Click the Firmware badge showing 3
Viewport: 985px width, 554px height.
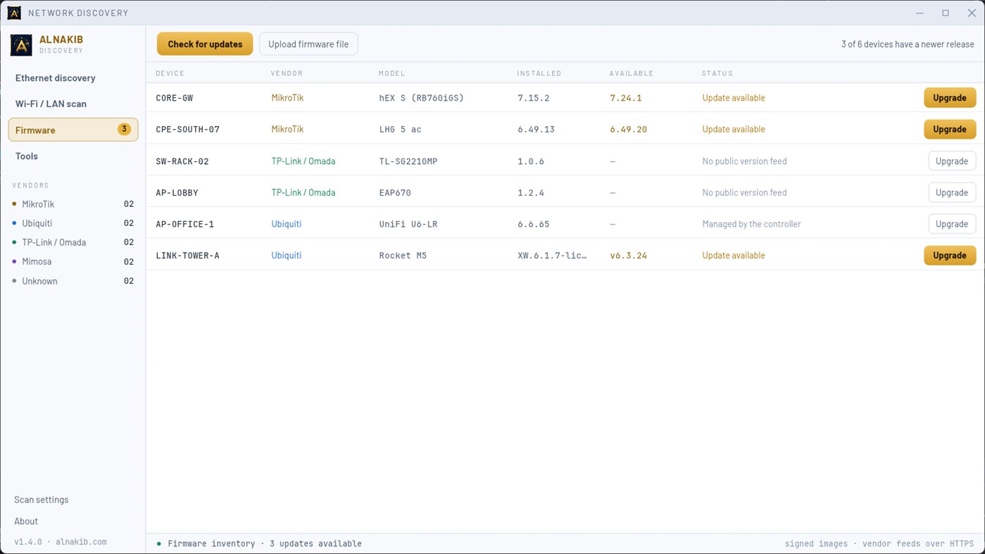(124, 130)
